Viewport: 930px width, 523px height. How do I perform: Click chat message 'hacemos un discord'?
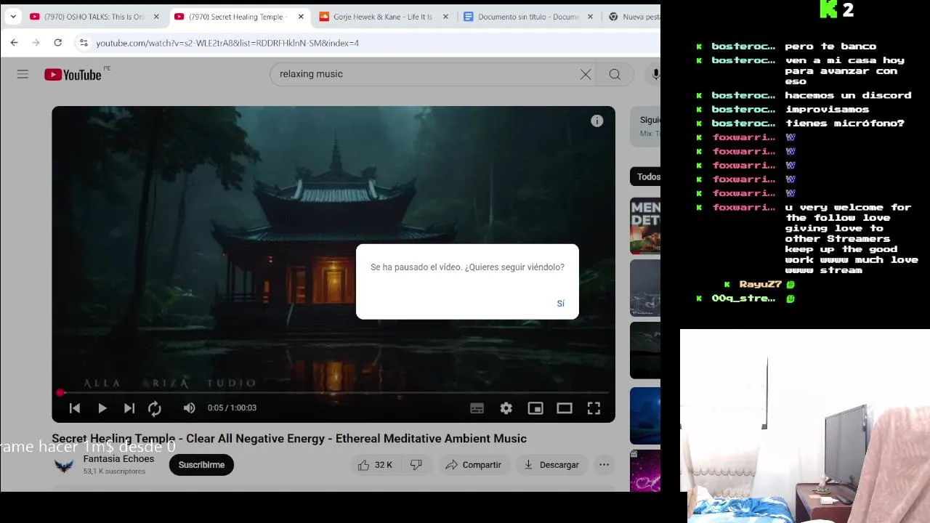click(x=848, y=95)
